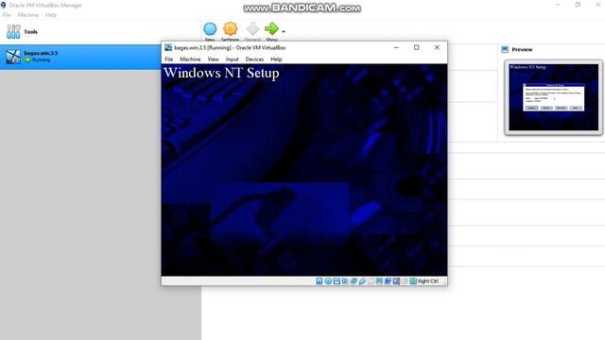
Task: Click the VirtualBox Manager title bar icon
Action: click(3, 5)
